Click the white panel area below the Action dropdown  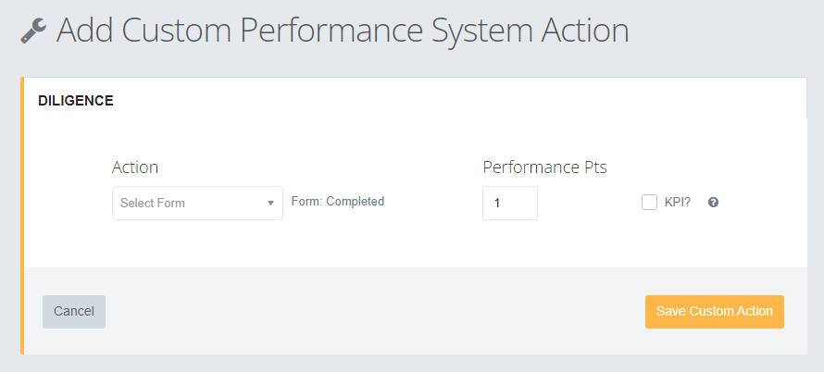tap(197, 242)
